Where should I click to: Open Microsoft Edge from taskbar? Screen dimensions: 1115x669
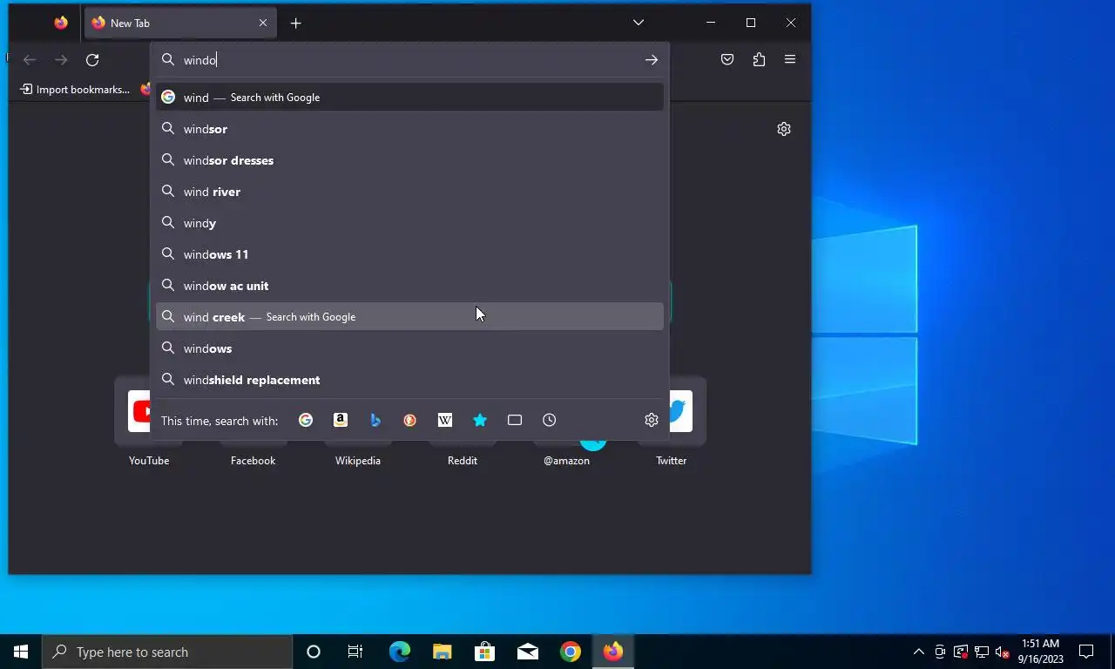click(x=400, y=652)
